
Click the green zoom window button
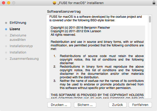13,3
